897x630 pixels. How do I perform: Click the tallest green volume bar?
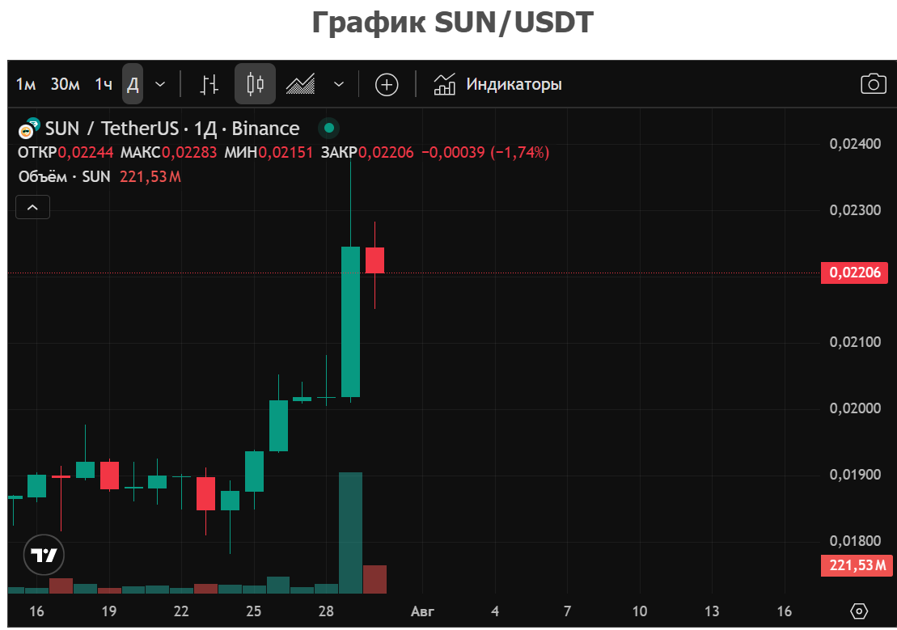[351, 533]
